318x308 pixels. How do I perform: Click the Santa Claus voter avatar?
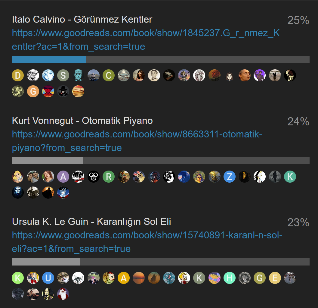pyautogui.click(x=63, y=294)
